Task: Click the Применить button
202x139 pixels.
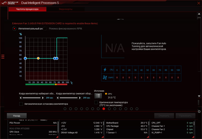Action: (x=185, y=116)
